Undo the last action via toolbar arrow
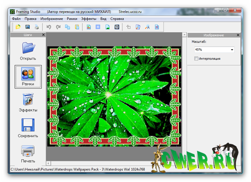Image resolution: width=251 pixels, height=182 pixels. [49, 27]
